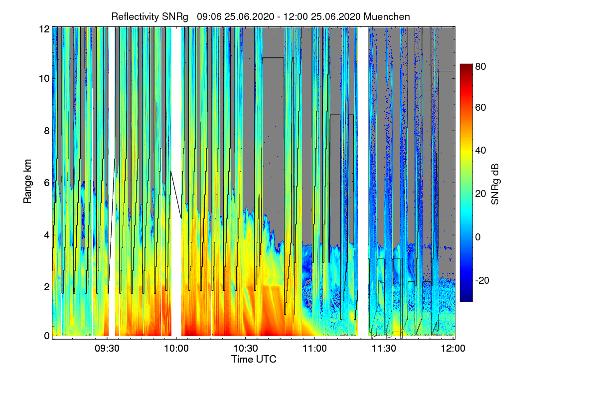This screenshot has height=399, width=598.
Task: Click the 'SNRg dB' colorbar label
Action: pyautogui.click(x=494, y=183)
